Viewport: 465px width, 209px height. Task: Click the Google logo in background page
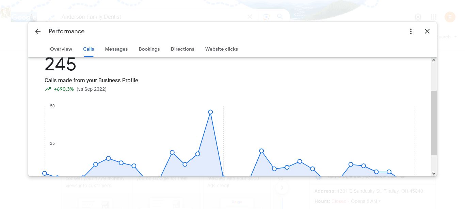[x=24, y=17]
